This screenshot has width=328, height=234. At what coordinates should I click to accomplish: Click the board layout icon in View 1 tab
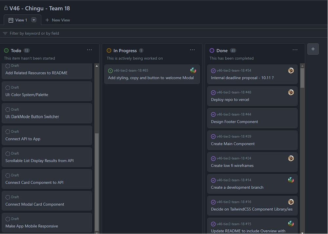coord(11,20)
